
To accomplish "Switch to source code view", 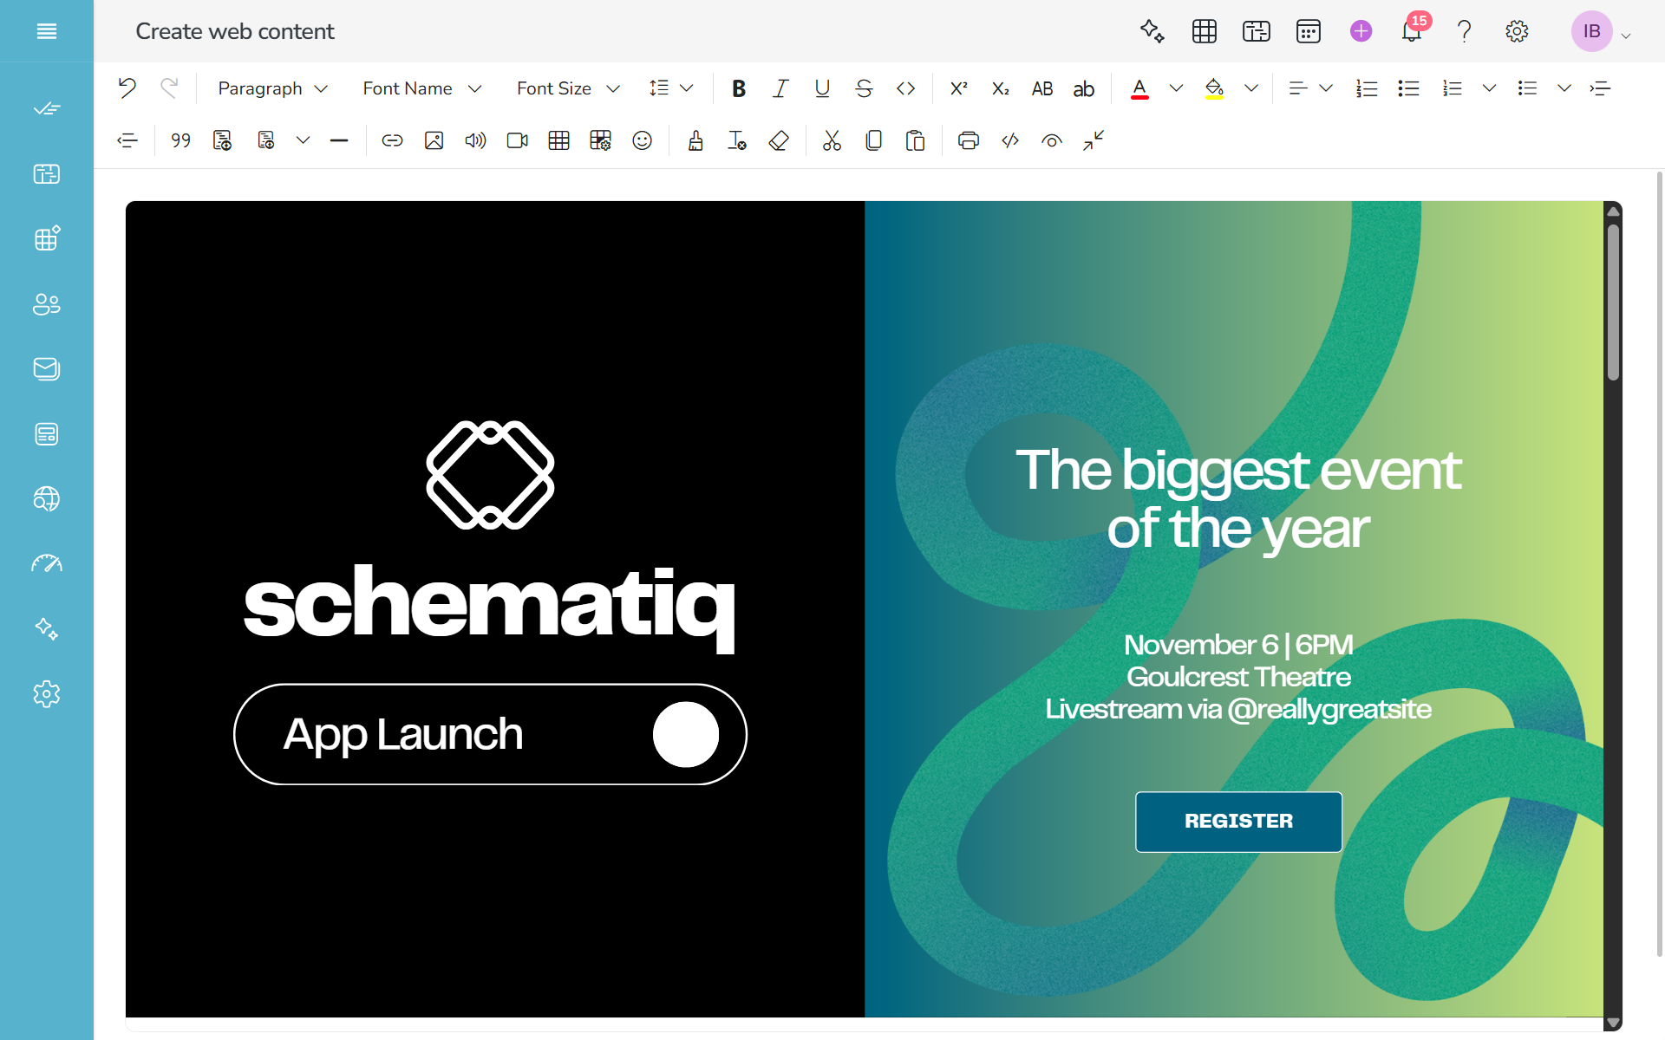I will [x=1009, y=140].
